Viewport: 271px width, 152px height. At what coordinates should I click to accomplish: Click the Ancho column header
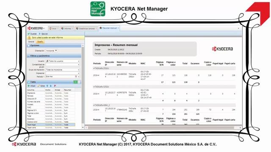coord(50,90)
